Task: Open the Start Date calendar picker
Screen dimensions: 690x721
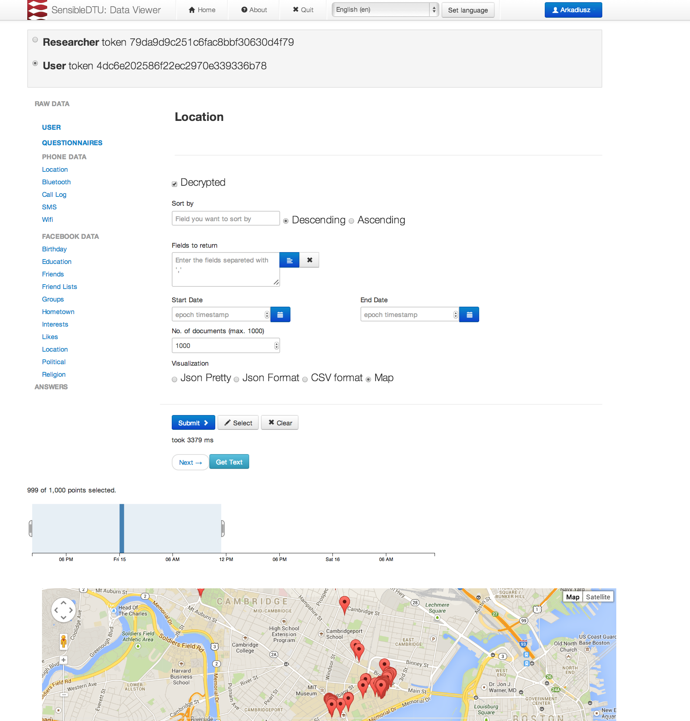Action: tap(280, 314)
